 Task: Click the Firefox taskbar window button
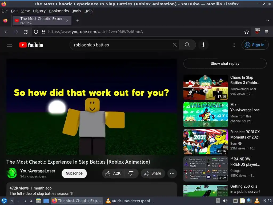click(77, 201)
